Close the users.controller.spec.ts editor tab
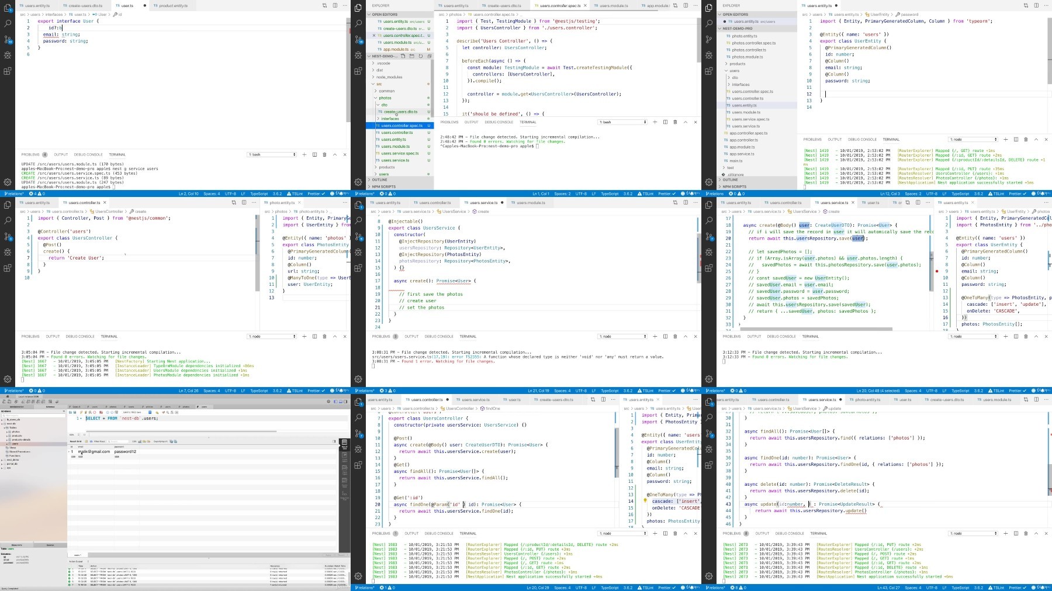This screenshot has height=591, width=1052. click(586, 6)
